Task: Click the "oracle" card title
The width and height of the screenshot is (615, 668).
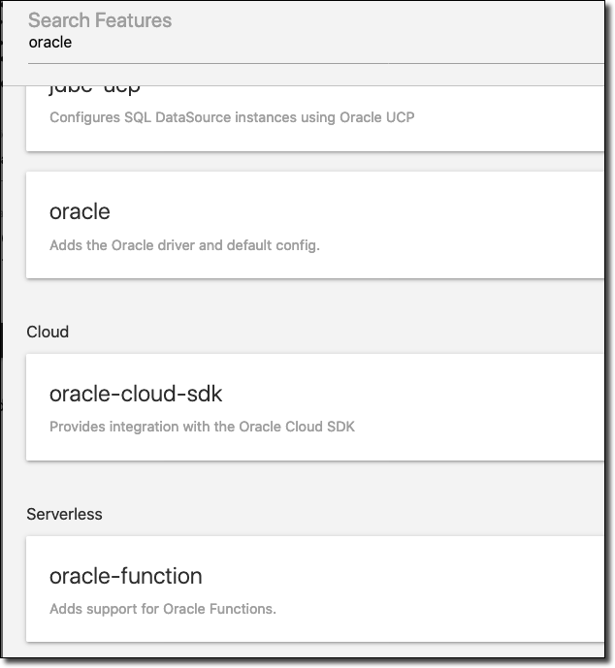Action: click(x=80, y=211)
